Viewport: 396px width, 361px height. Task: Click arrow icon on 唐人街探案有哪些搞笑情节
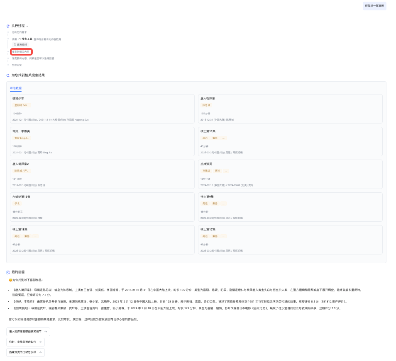coord(46,332)
